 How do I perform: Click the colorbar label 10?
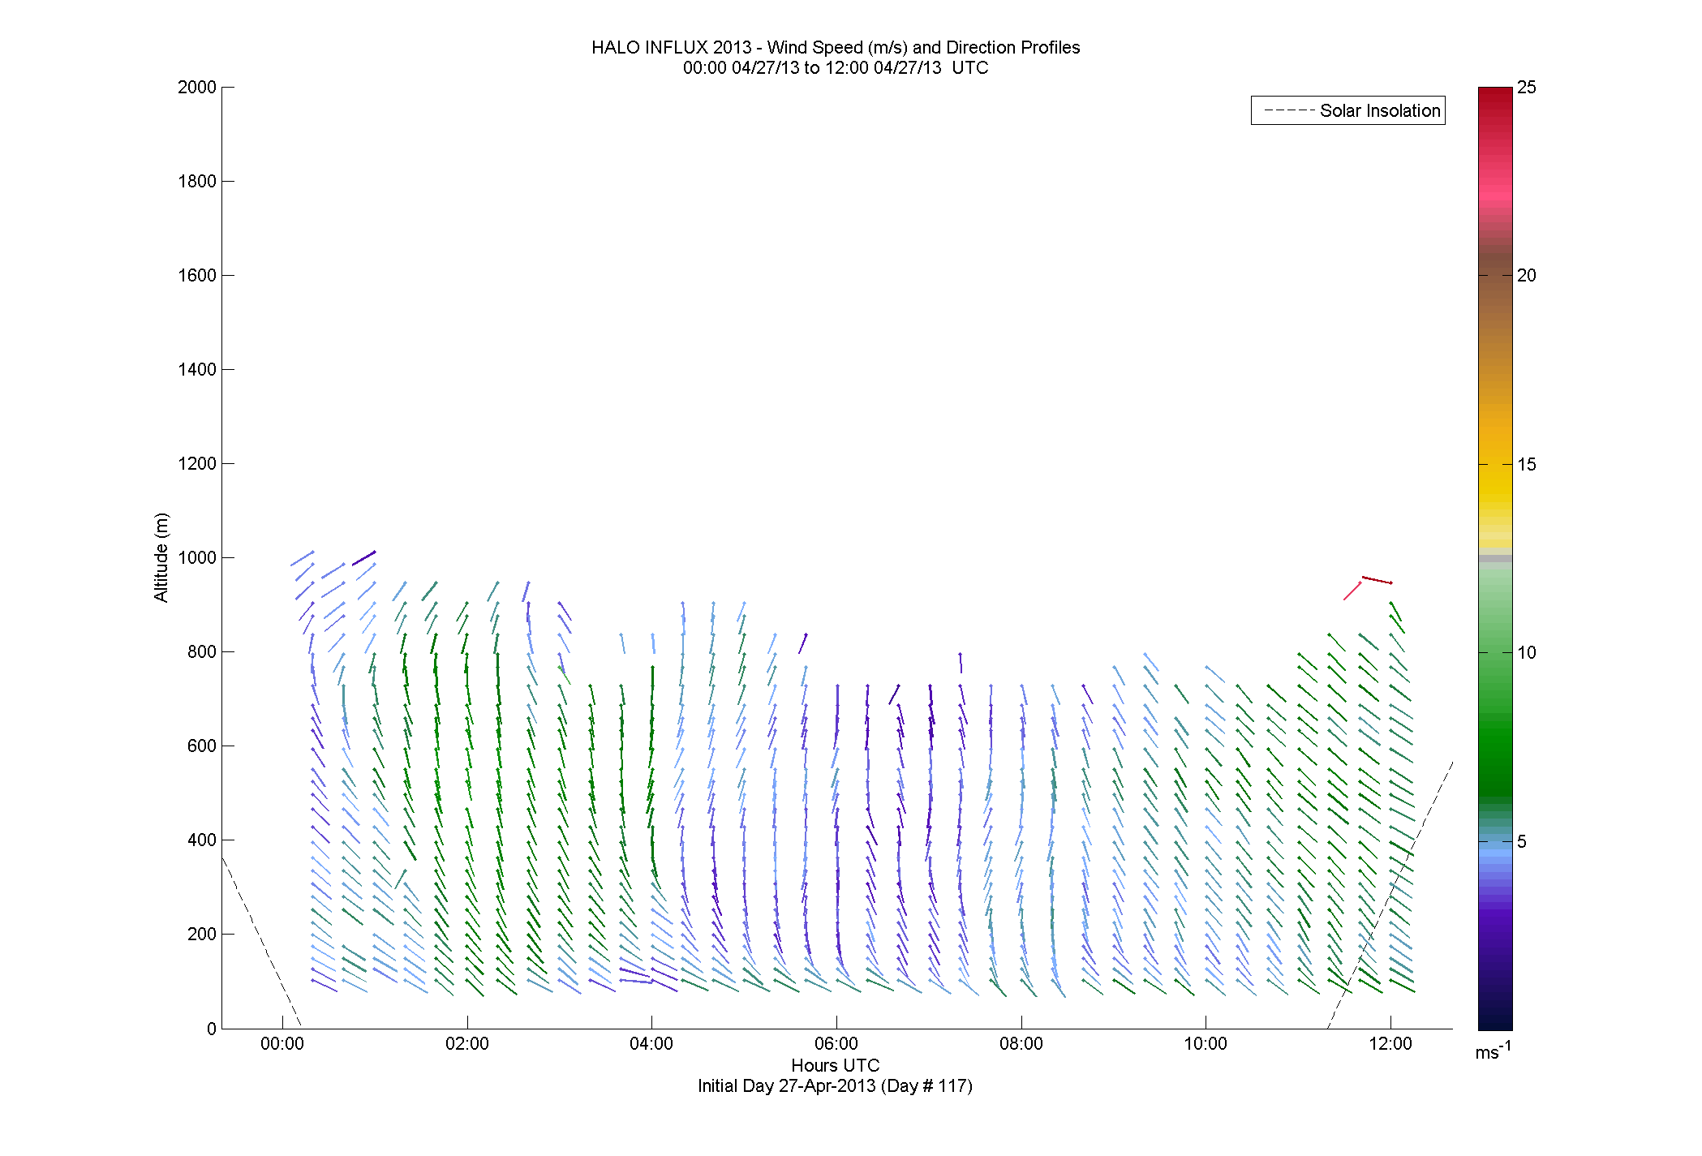pyautogui.click(x=1527, y=653)
